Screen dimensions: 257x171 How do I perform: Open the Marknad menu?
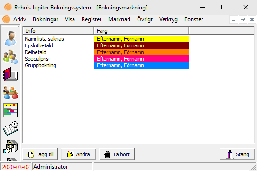point(119,19)
